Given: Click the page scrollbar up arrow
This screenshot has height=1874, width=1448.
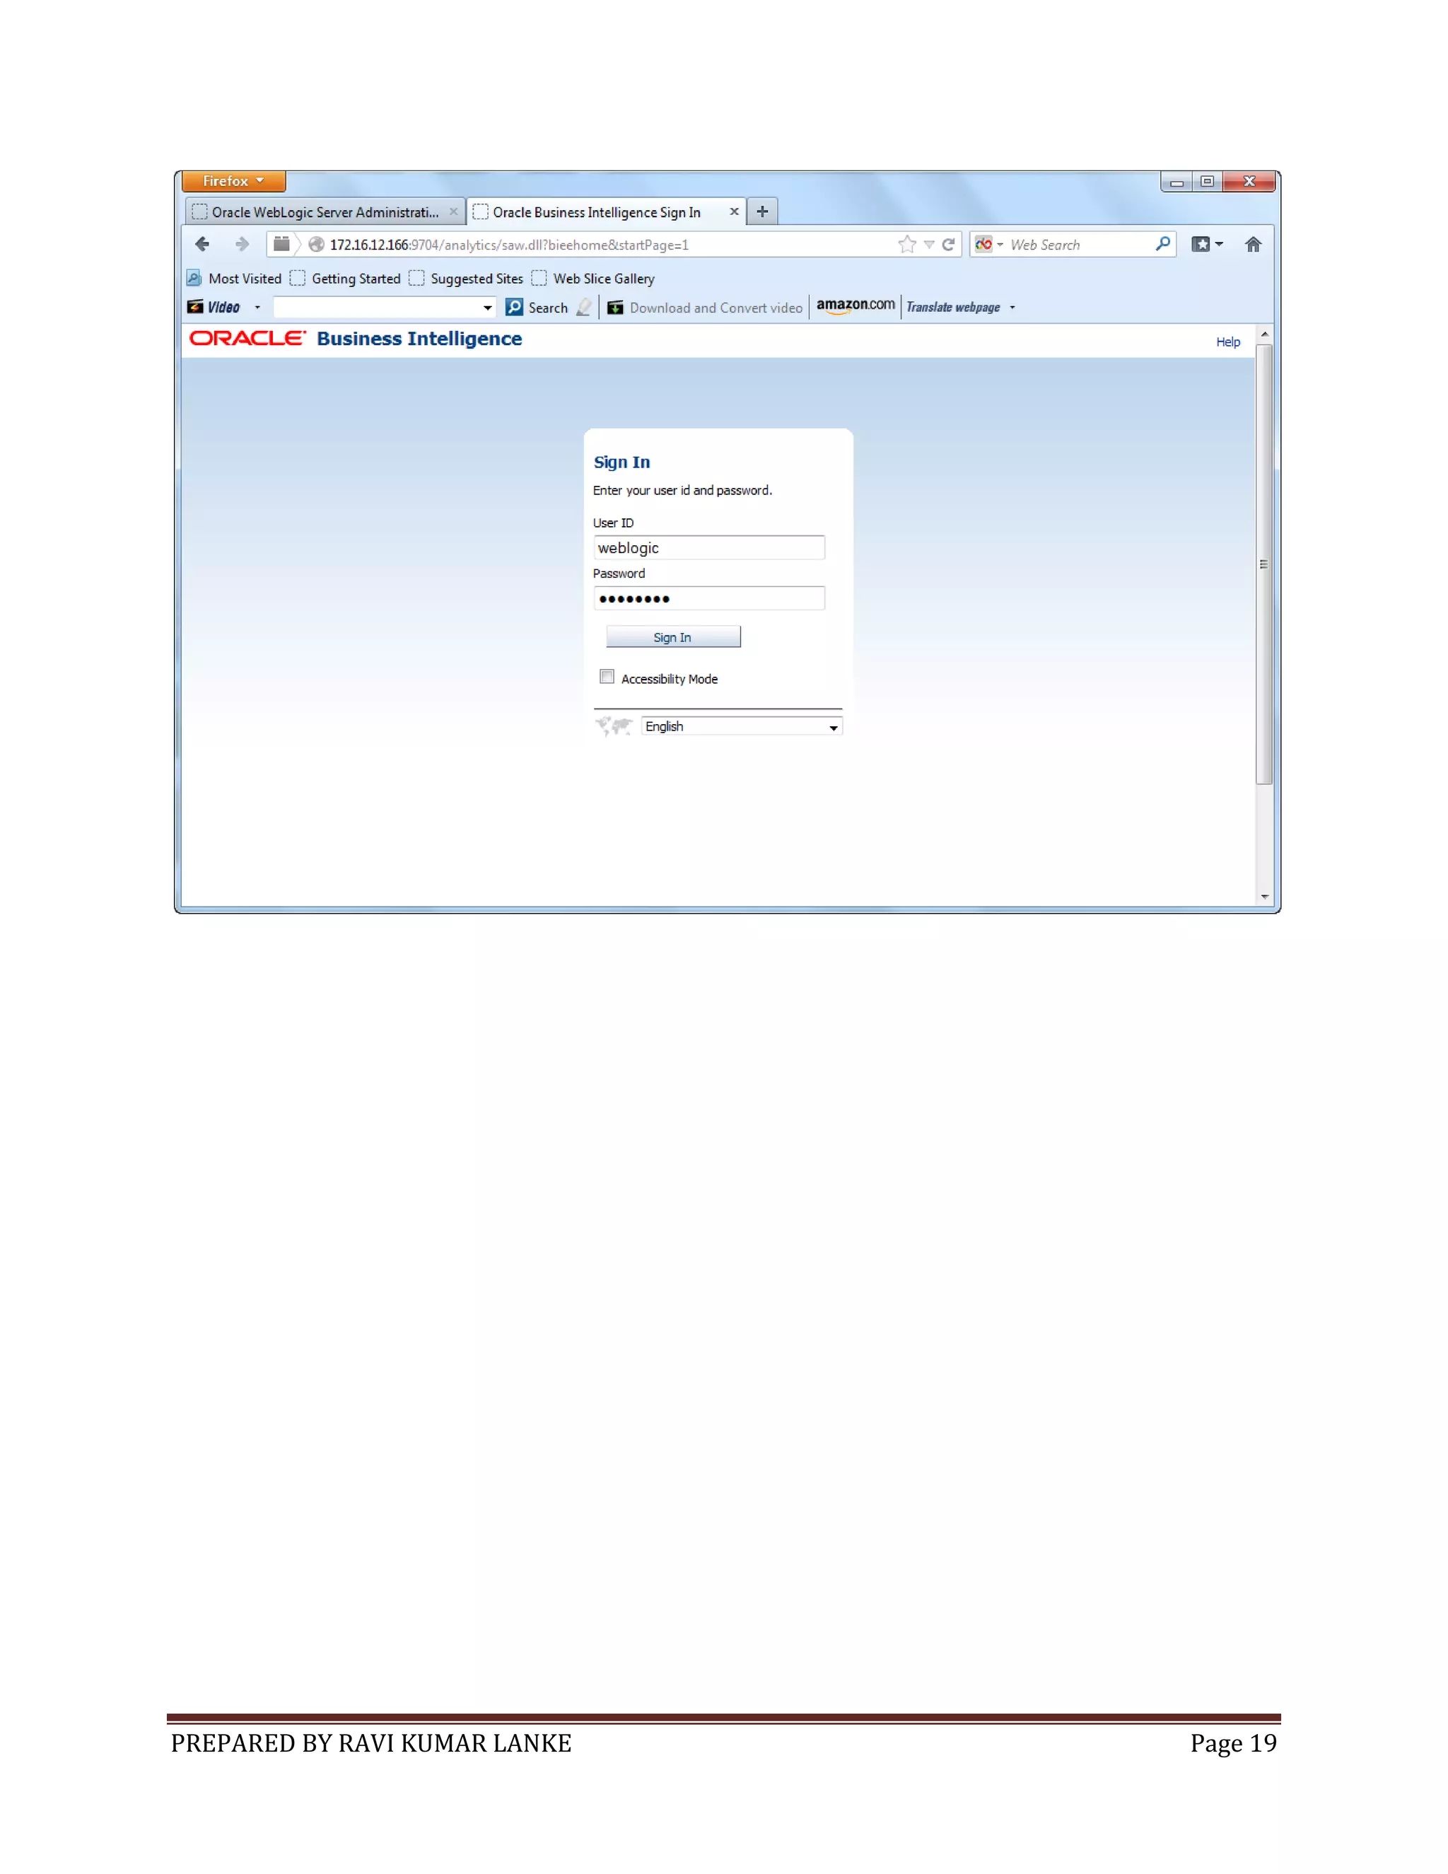Looking at the screenshot, I should tap(1263, 334).
